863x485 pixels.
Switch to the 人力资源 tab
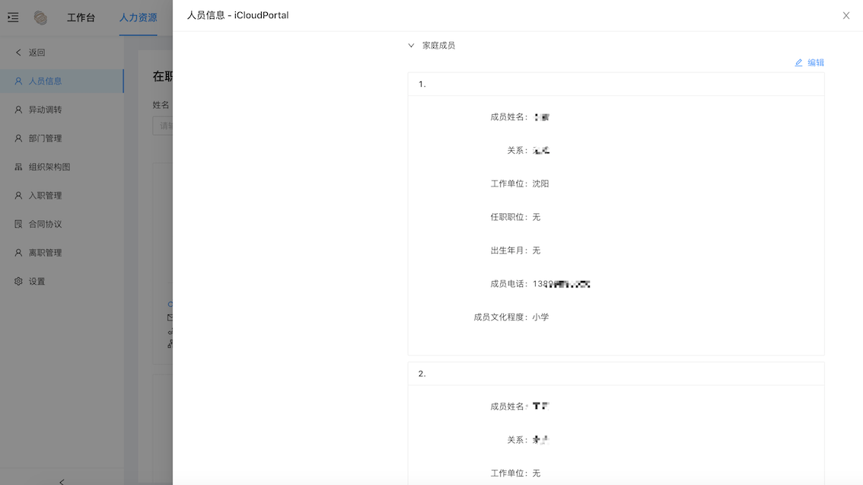139,18
